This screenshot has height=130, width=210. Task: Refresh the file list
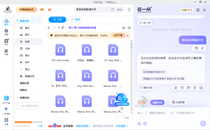[63, 27]
